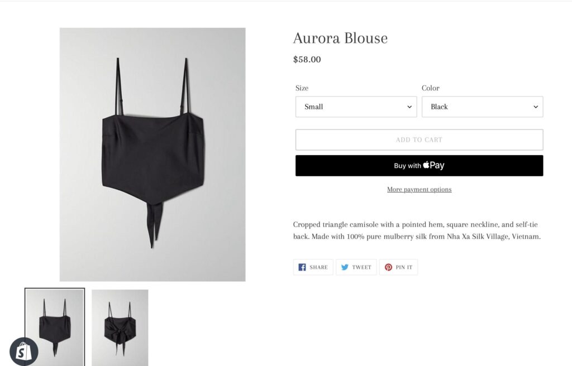Click the Twitter bird icon
This screenshot has height=366, width=572.
point(344,267)
